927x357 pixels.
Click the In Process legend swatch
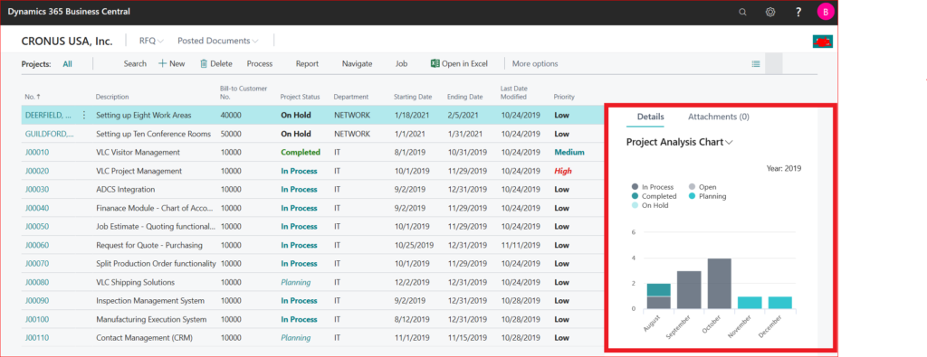635,187
